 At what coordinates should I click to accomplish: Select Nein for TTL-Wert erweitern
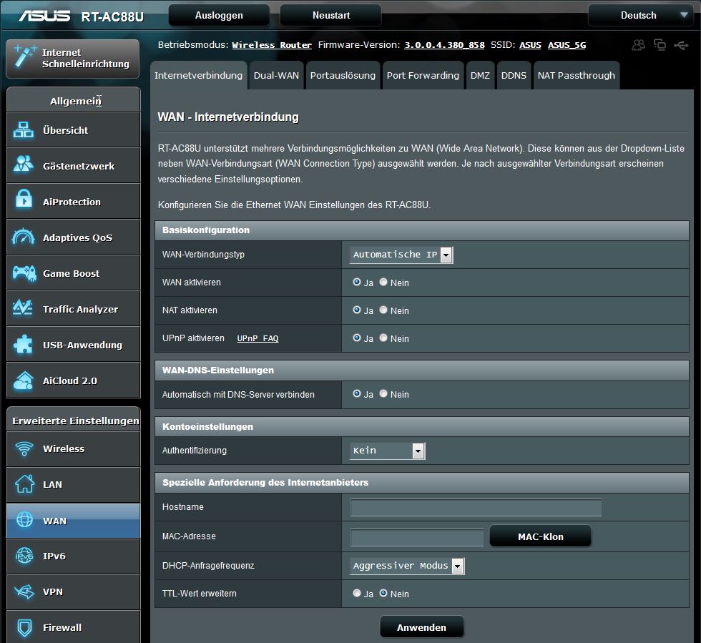click(x=383, y=594)
